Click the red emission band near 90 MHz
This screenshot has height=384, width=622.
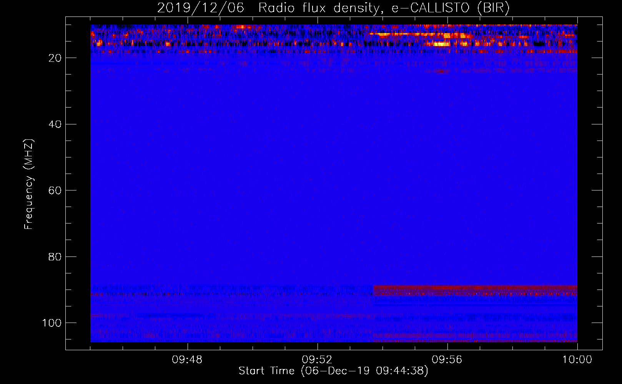[475, 290]
